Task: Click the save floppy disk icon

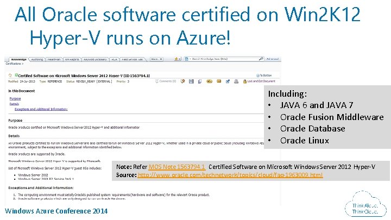Action: tap(191, 81)
